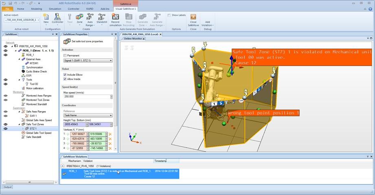Delete vertex 1 with orange X
375x195 pixels.
(x=110, y=134)
